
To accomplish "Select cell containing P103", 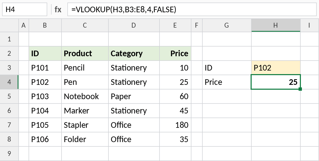I will [x=45, y=96].
